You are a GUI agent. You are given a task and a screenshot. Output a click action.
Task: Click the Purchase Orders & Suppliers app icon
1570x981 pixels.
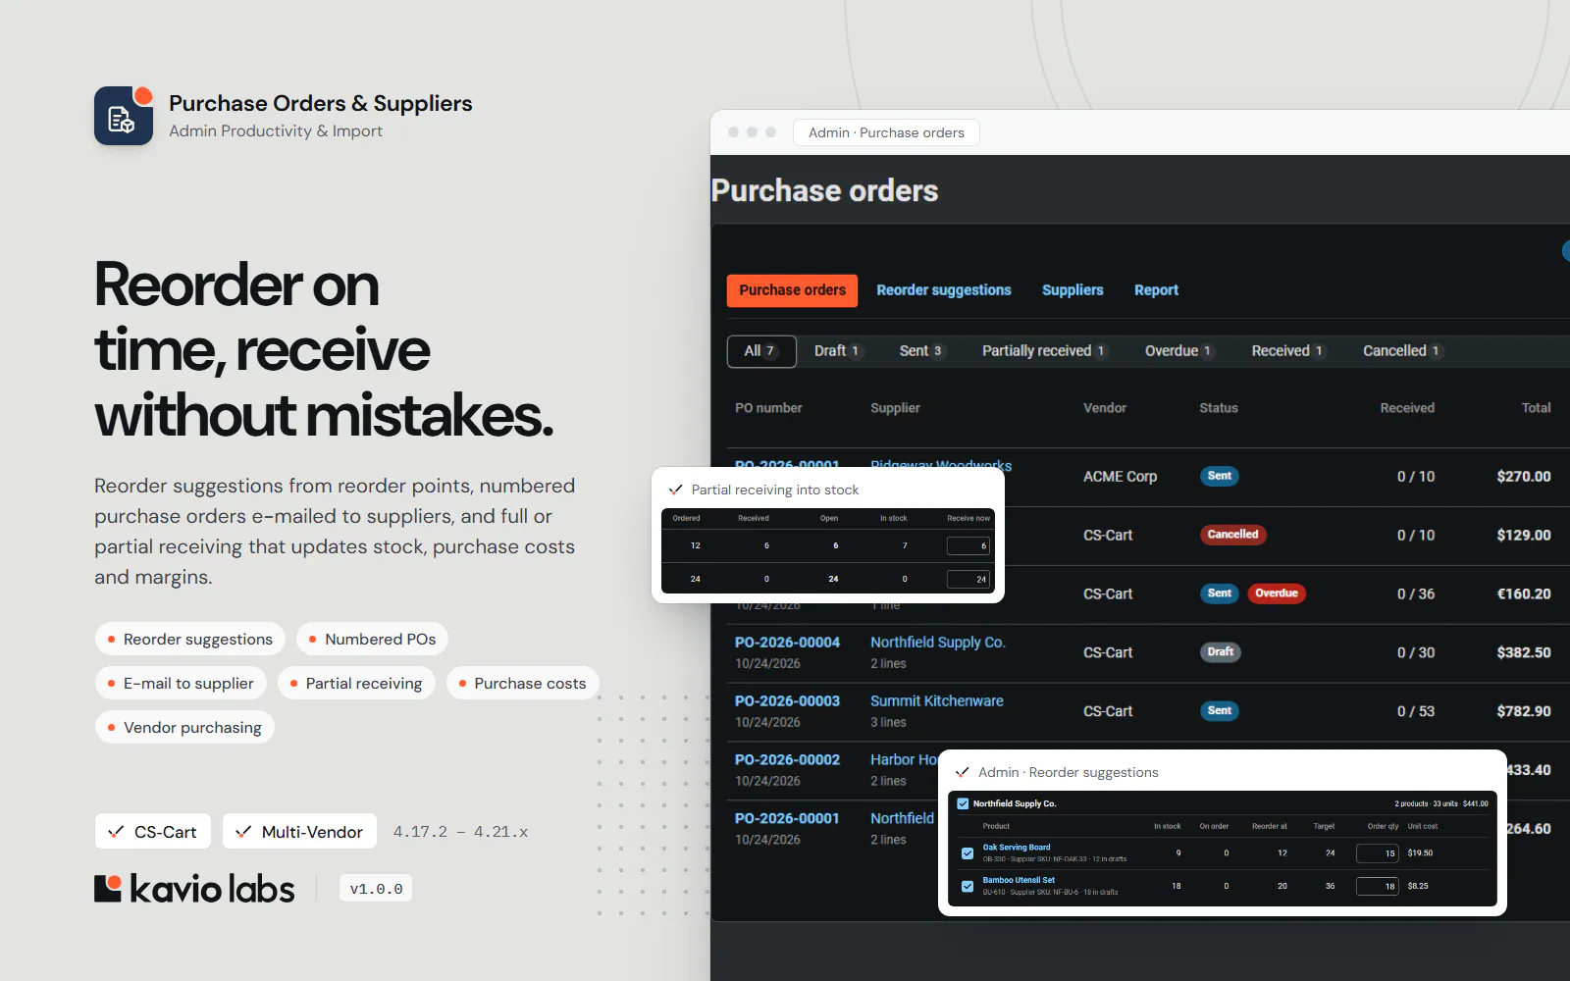pyautogui.click(x=124, y=116)
